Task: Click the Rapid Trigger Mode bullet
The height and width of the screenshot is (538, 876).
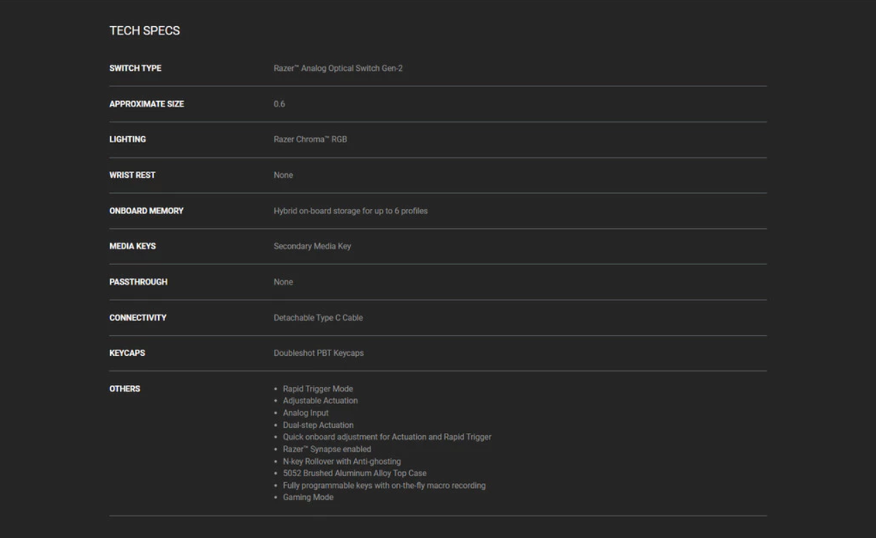Action: pos(318,389)
